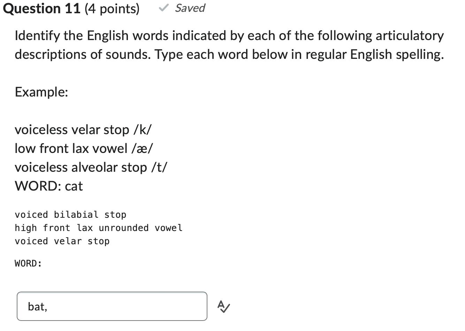Click the example line WORD: cat
This screenshot has width=465, height=331.
click(x=48, y=186)
